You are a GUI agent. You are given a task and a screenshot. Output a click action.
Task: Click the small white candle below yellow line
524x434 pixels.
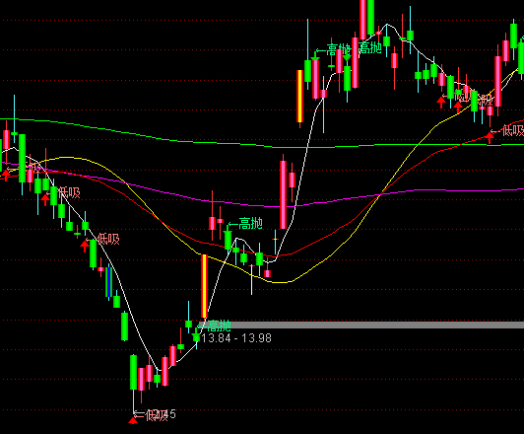251,279
